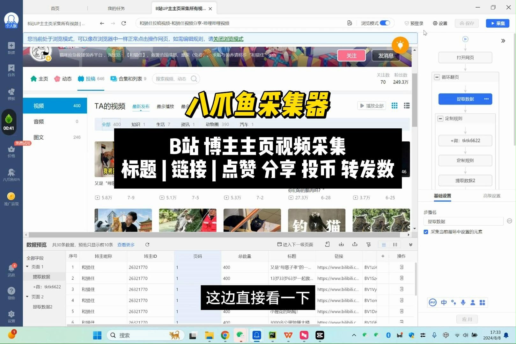Open the 高级设置 tab
The height and width of the screenshot is (344, 516).
coord(491,196)
